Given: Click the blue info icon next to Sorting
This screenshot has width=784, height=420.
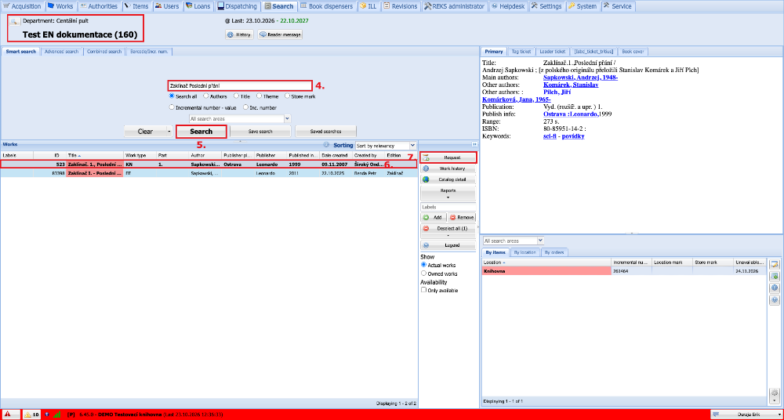Looking at the screenshot, I should coord(326,146).
